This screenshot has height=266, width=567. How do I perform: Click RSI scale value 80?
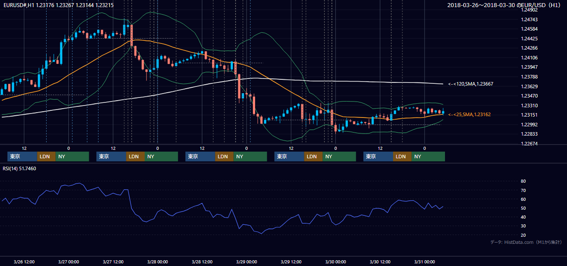[523, 181]
